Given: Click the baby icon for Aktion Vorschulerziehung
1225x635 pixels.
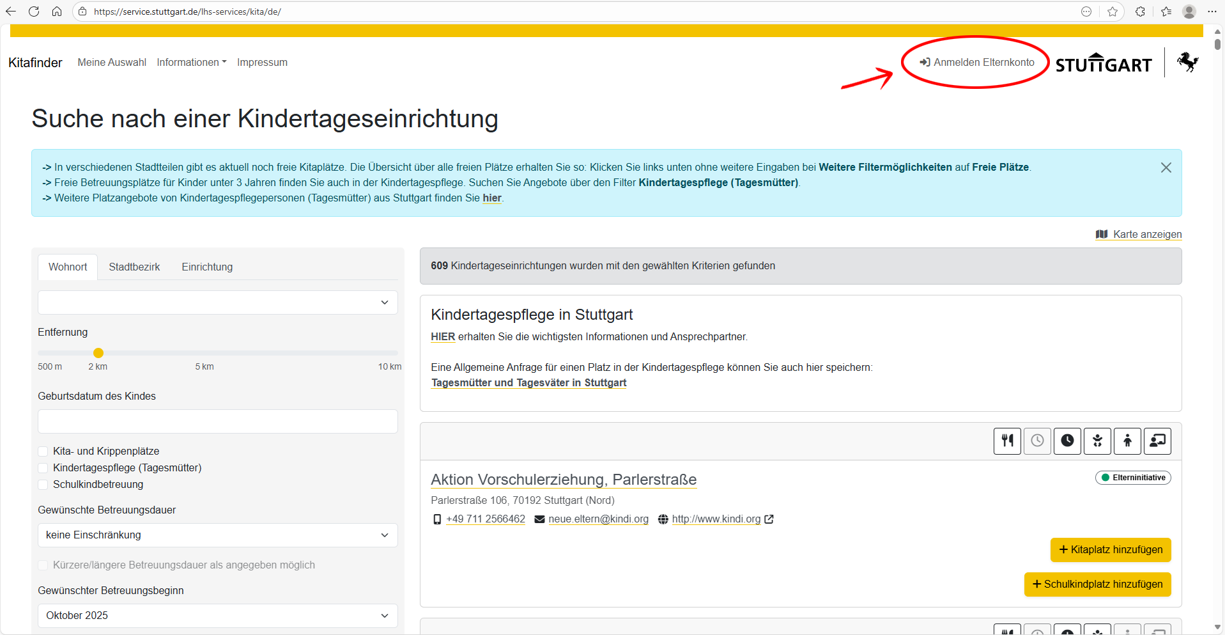Looking at the screenshot, I should [x=1097, y=441].
